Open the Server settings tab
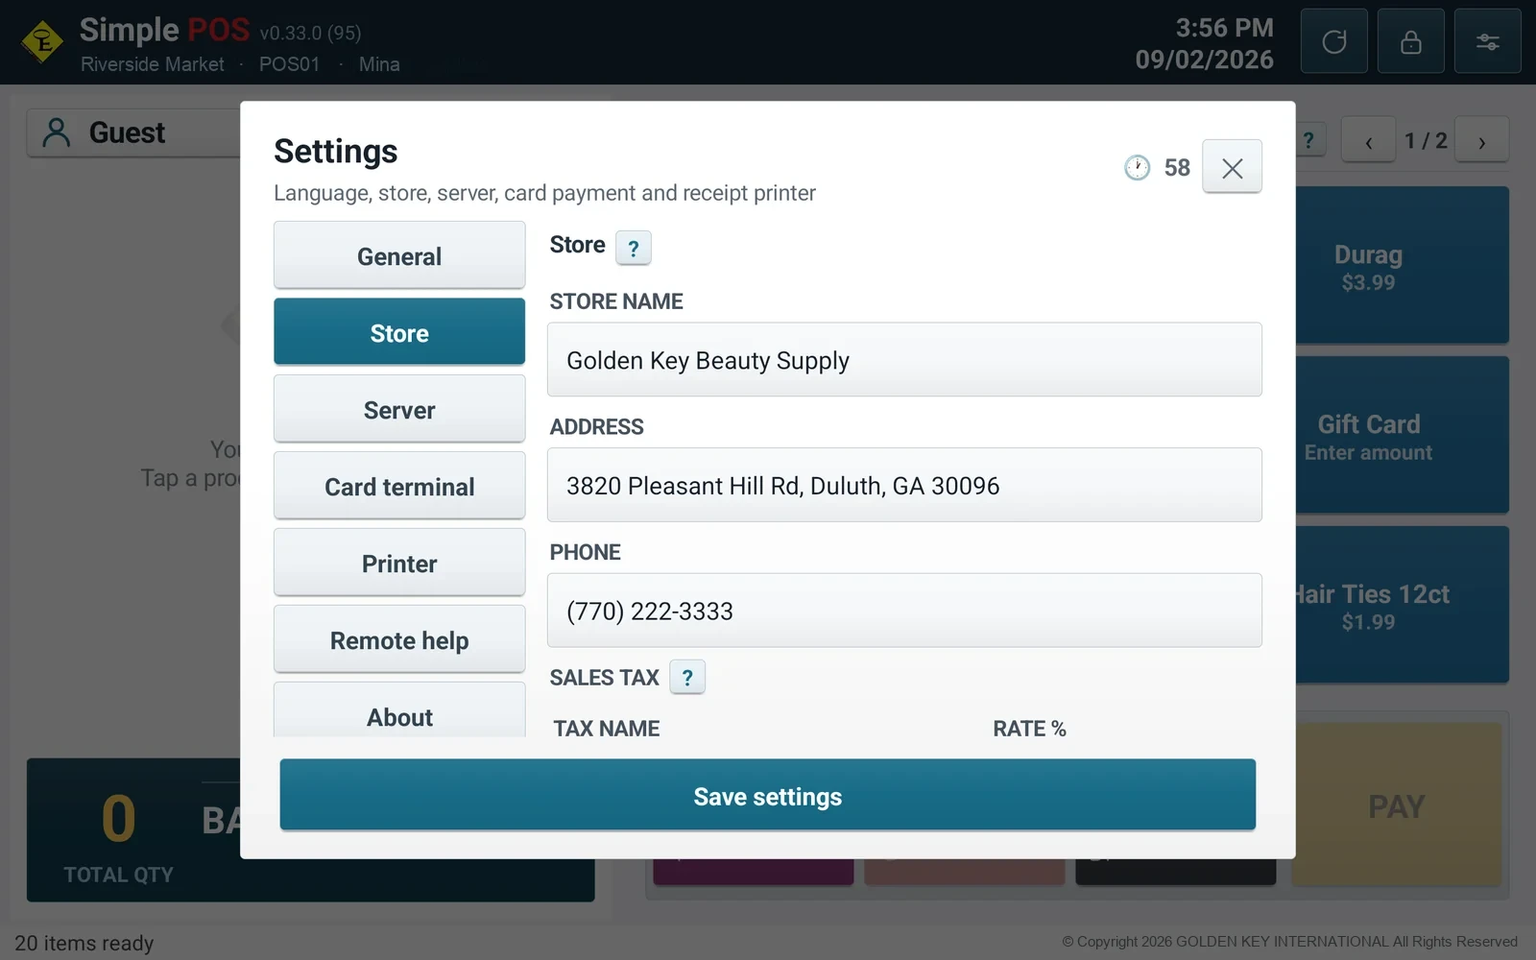1536x960 pixels. [399, 409]
